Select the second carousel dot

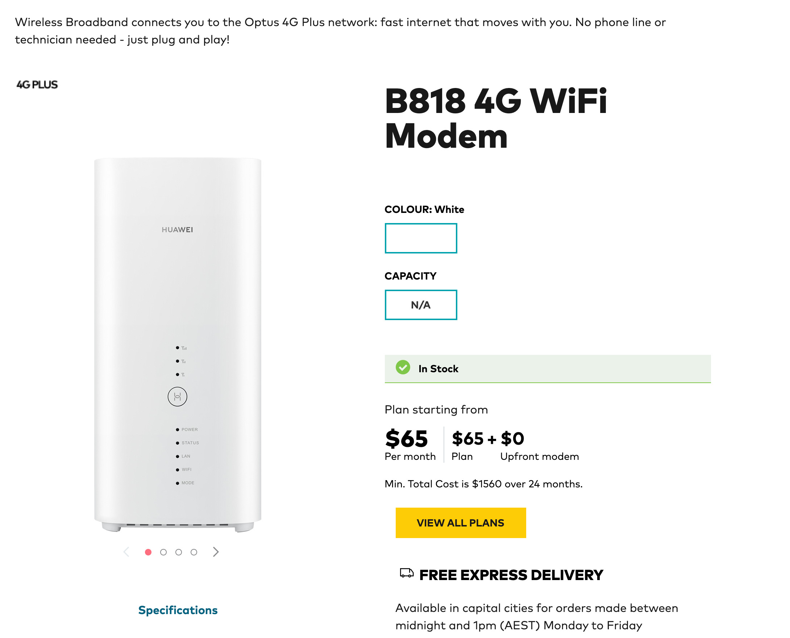tap(164, 553)
